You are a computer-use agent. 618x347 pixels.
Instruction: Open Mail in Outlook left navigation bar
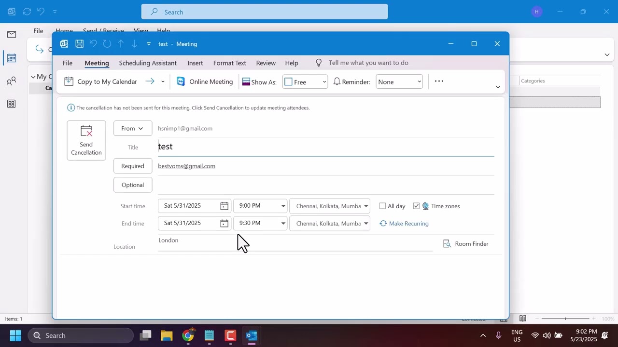(x=12, y=34)
